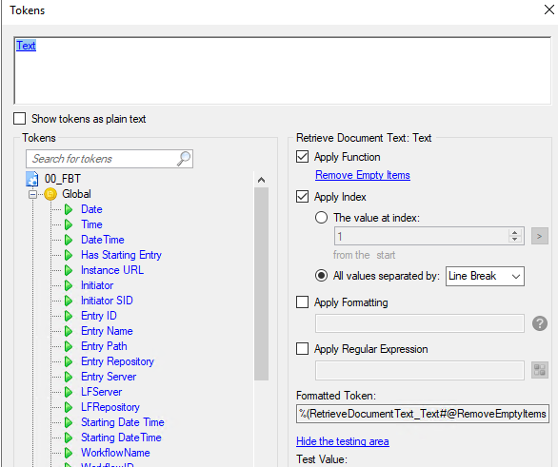Uncheck the Apply Function checkbox

[x=302, y=156]
